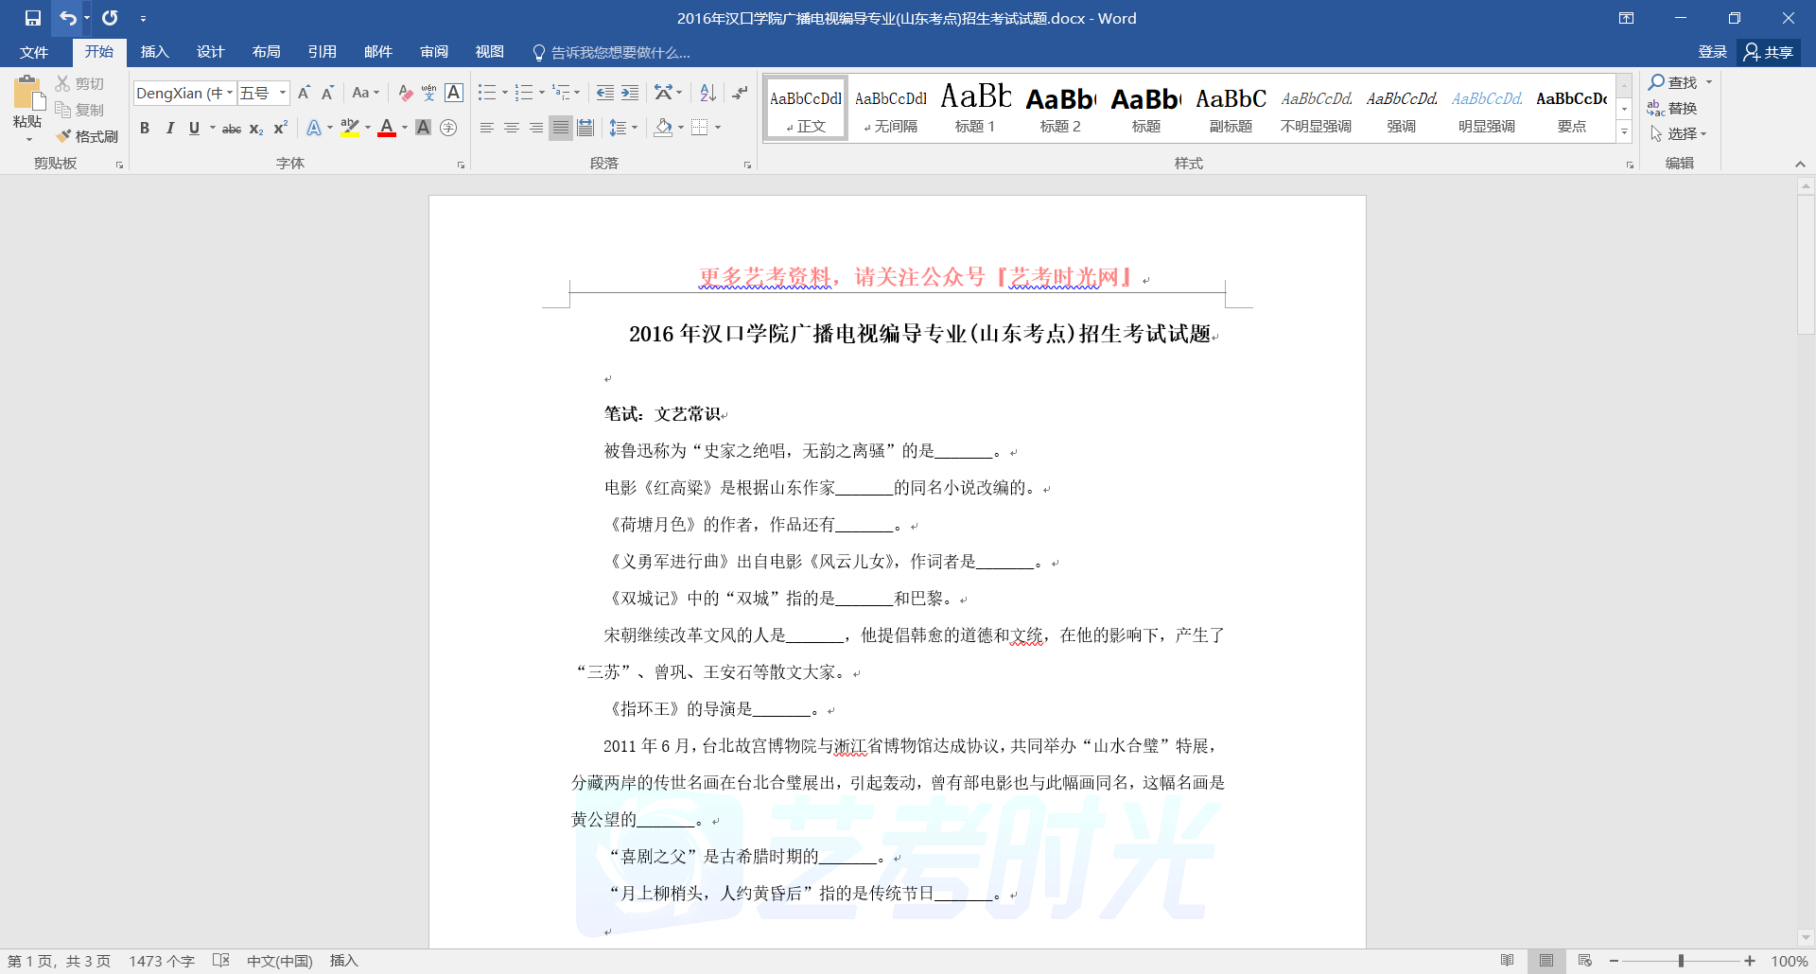
Task: Toggle strikethrough text formatting
Action: 231,129
